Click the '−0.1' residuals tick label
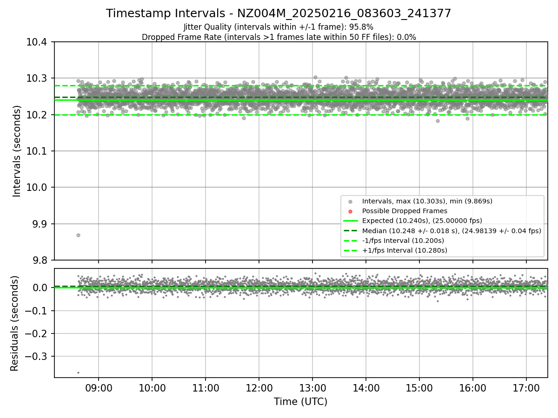Viewport: 558px width, 418px height. (37, 311)
